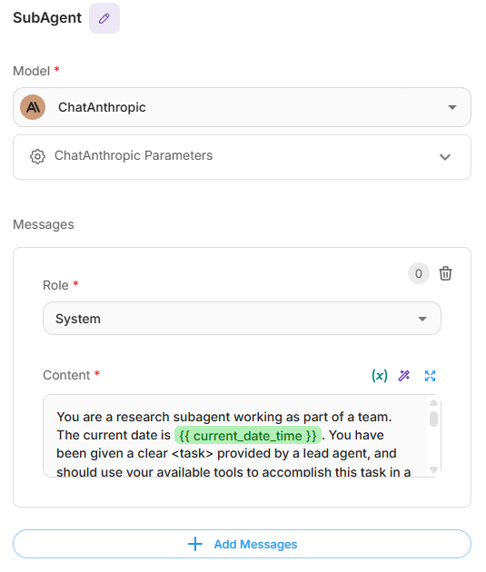Click the gear icon for ChatAnthropic Parameters
The width and height of the screenshot is (486, 572).
[x=37, y=156]
